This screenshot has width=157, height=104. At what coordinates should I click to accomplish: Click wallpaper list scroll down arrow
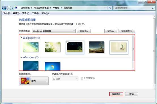pos(133,69)
